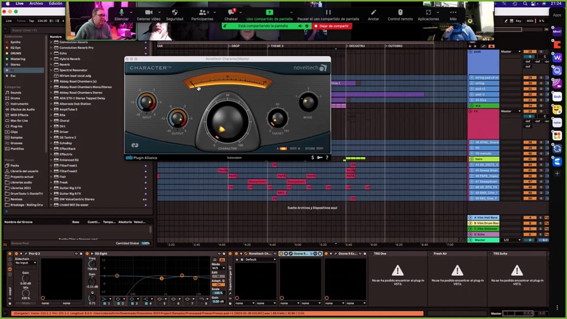Click Abbey Road Chambers Stereo entry

[81, 93]
